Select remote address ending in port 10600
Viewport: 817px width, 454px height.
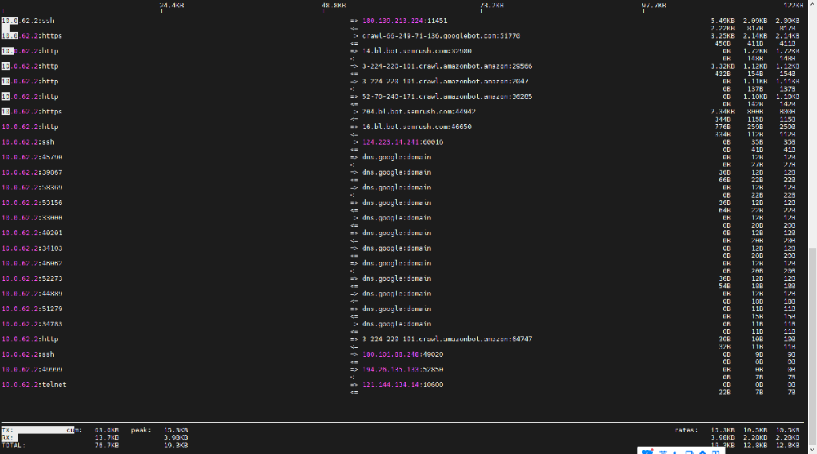tap(403, 385)
